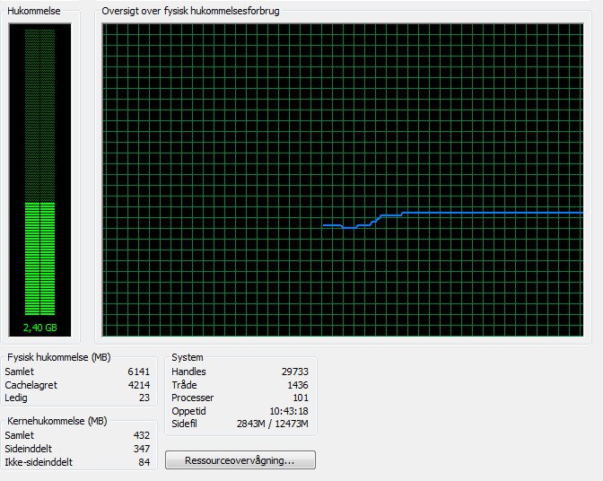
Task: Select the 'Fysisk hukommelse (MB)' heading
Action: (59, 357)
